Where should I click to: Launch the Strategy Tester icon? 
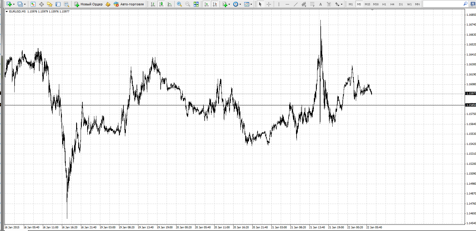pyautogui.click(x=66, y=4)
